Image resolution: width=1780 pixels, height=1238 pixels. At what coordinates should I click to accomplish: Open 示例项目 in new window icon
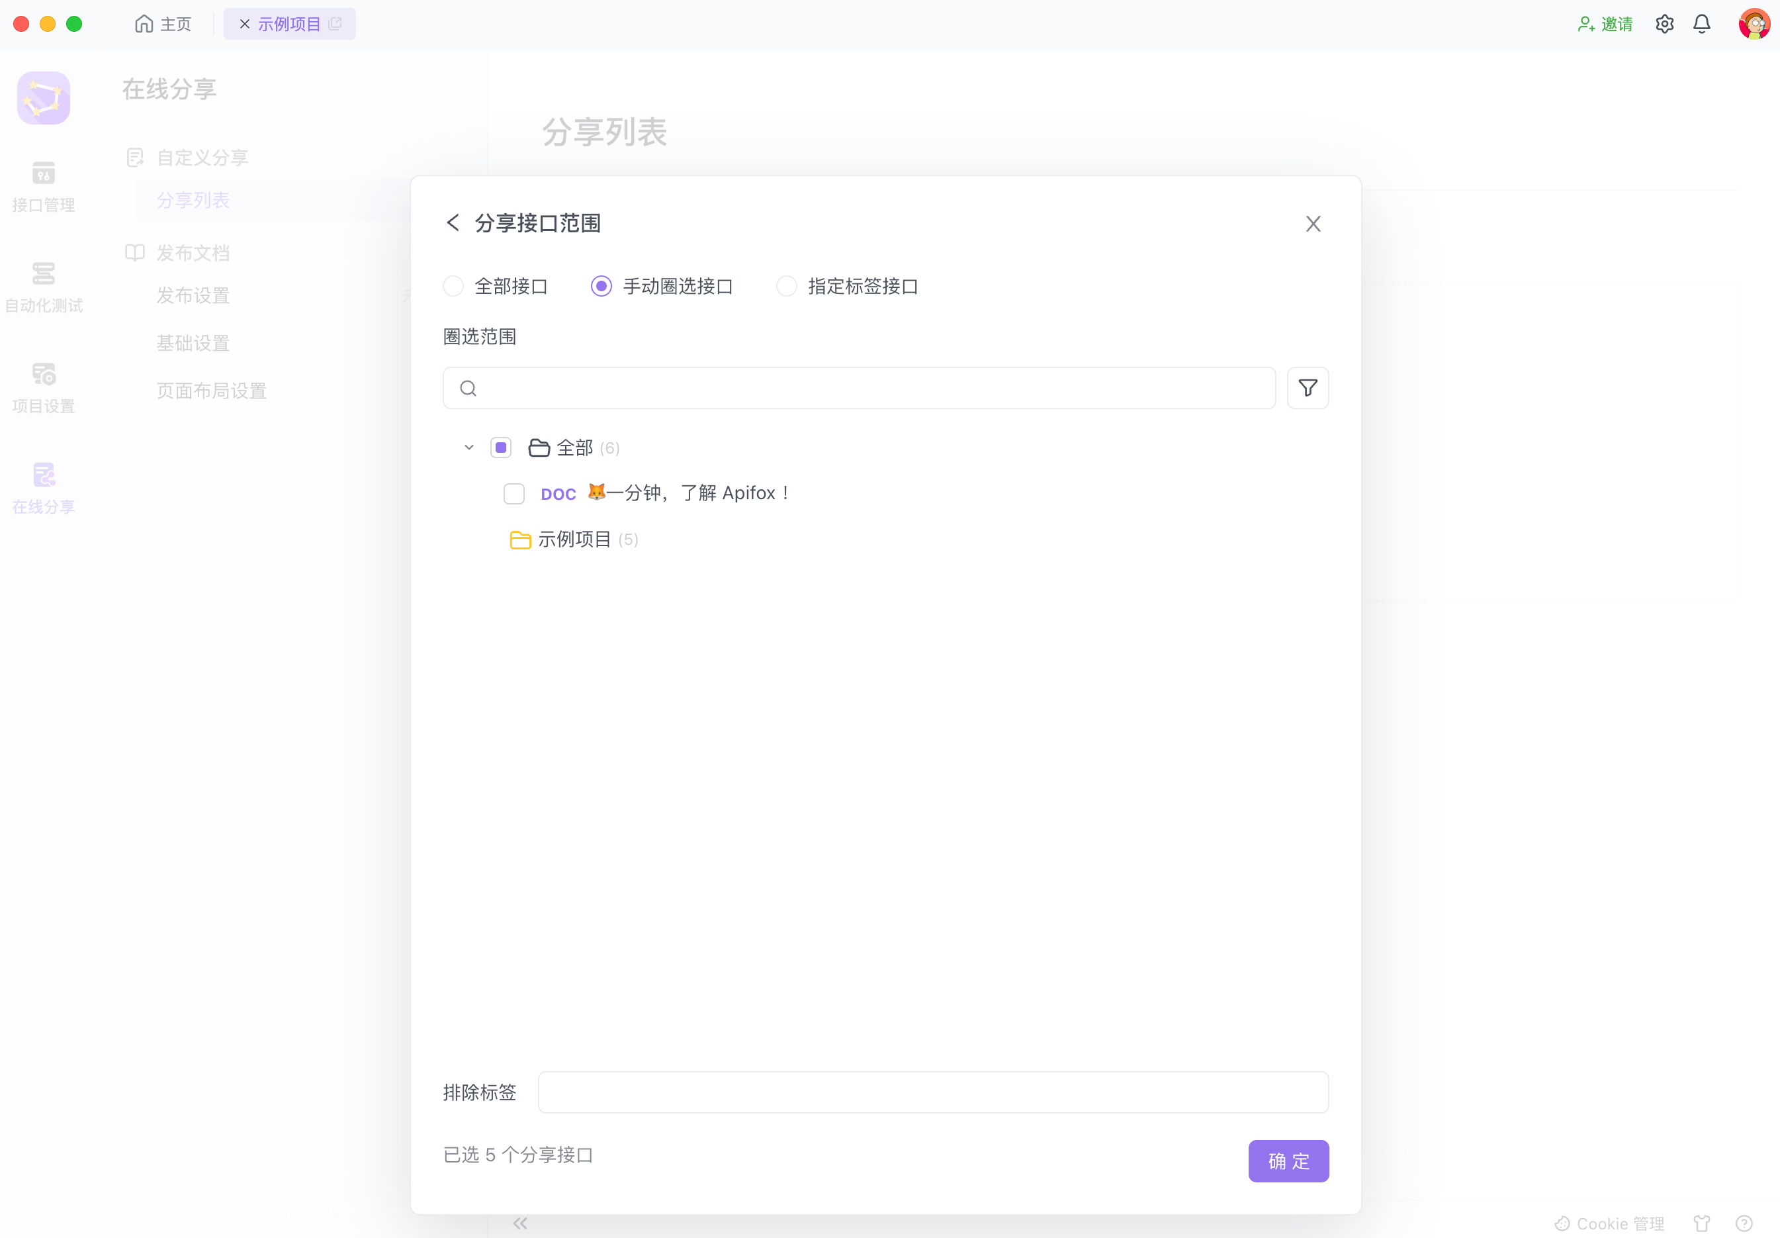pos(335,24)
